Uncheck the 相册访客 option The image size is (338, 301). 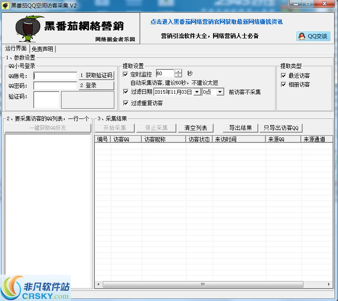[x=284, y=84]
